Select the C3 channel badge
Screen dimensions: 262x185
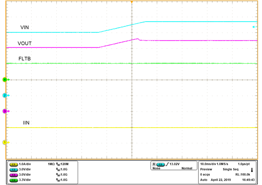coord(14,175)
